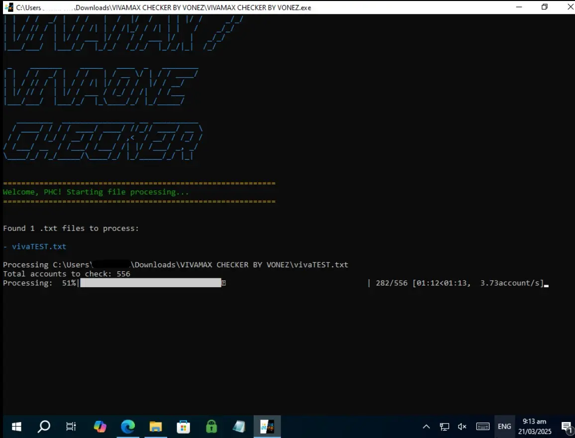
Task: Close the VIVAMAX CHECKER console window
Action: 570,7
